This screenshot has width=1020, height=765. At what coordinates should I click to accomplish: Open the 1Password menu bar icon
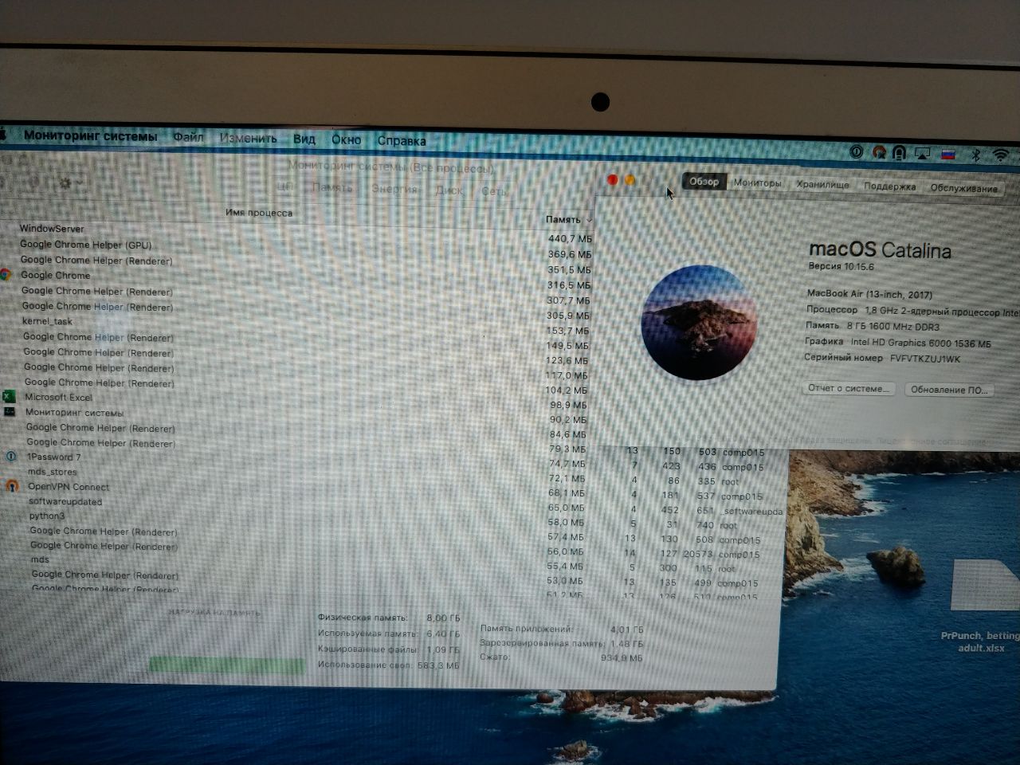(857, 151)
